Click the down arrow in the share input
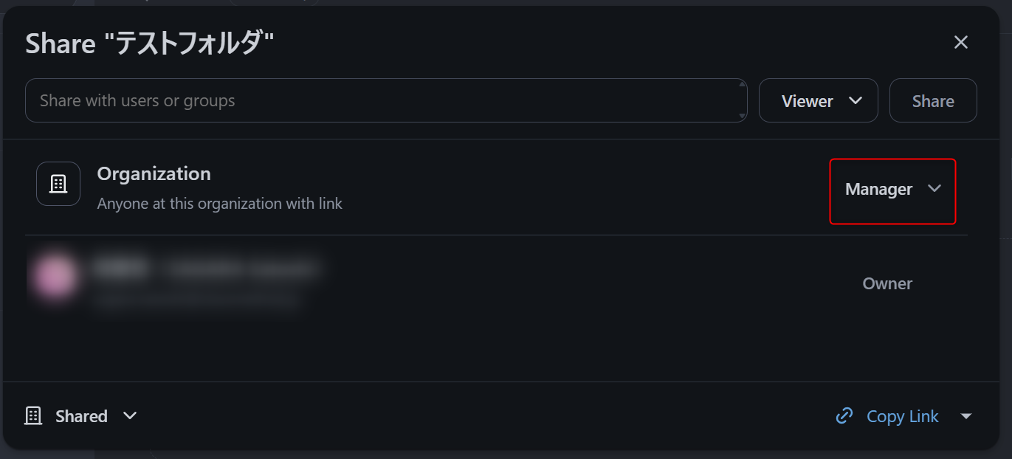The height and width of the screenshot is (459, 1012). (x=742, y=116)
